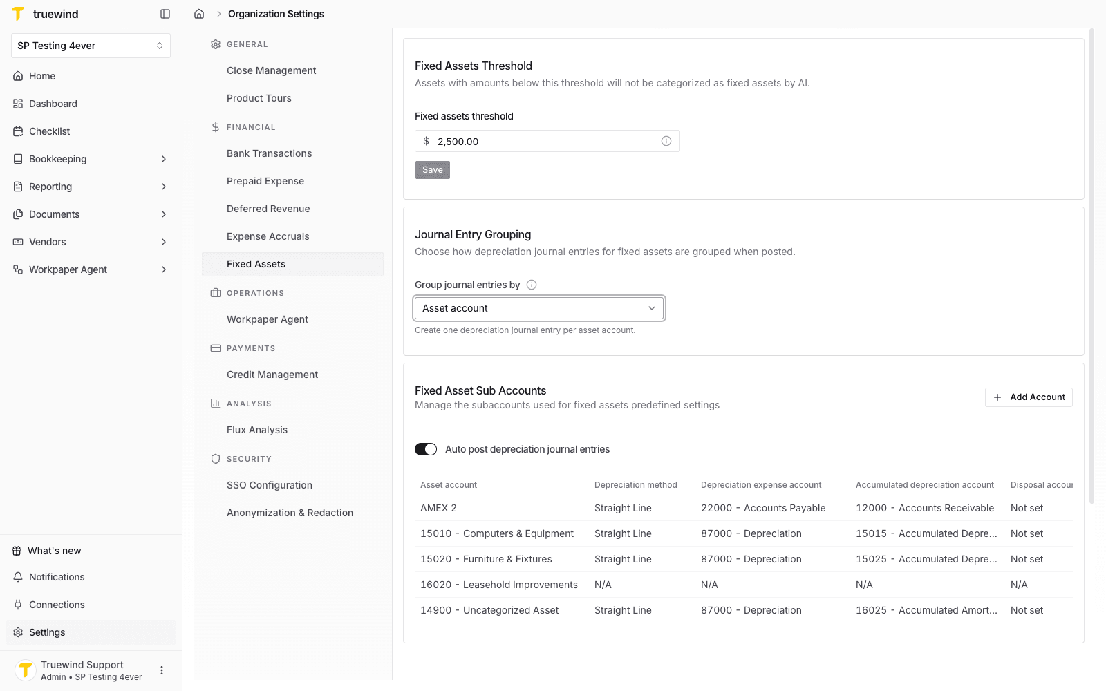Click the Security shield icon
This screenshot has height=691, width=1106.
click(216, 459)
